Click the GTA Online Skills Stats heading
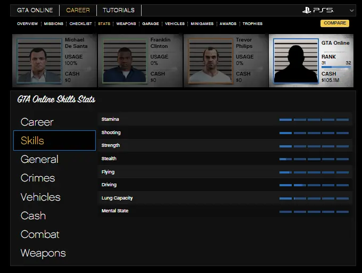This screenshot has height=273, width=362. click(56, 99)
